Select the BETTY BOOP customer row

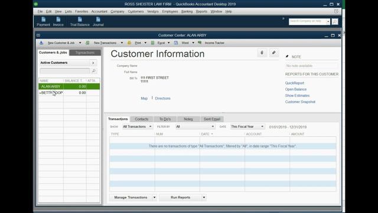click(x=69, y=93)
